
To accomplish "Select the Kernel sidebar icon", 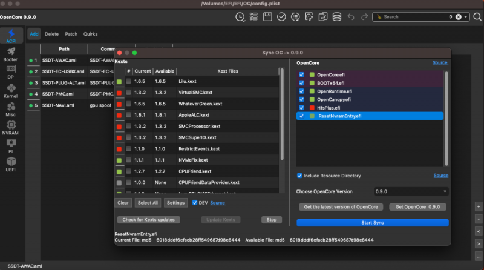I will [x=11, y=91].
